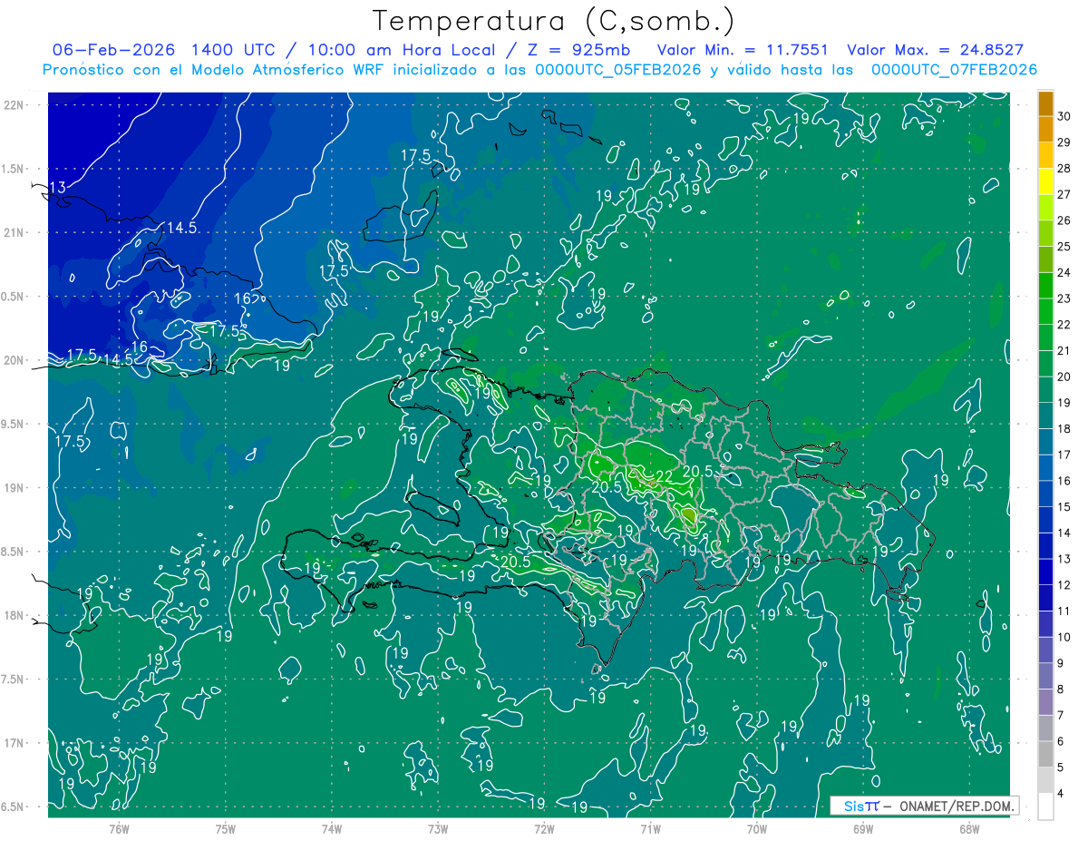Click the '7.5N' latitude axis label
Screen dimensions: 1088x841
pos(13,680)
